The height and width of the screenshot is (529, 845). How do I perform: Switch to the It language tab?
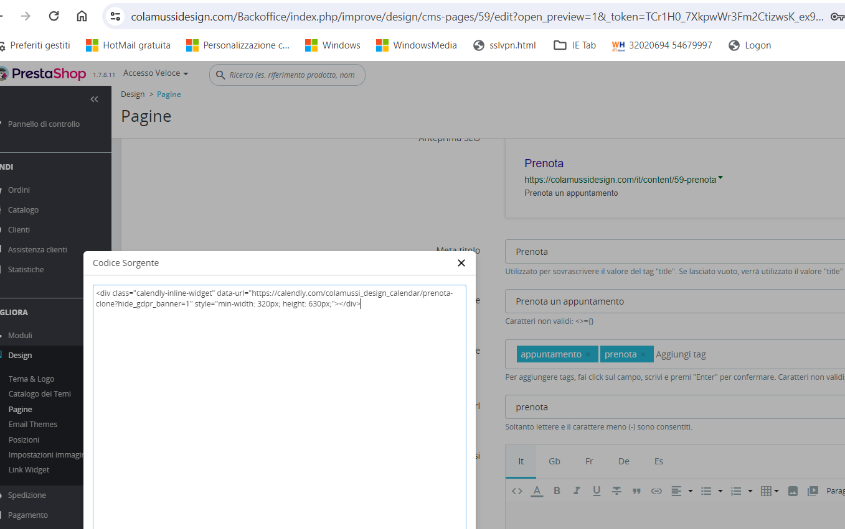coord(521,461)
